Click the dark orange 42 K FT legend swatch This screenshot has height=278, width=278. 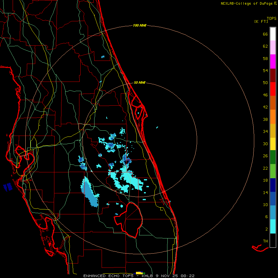[x=273, y=103]
